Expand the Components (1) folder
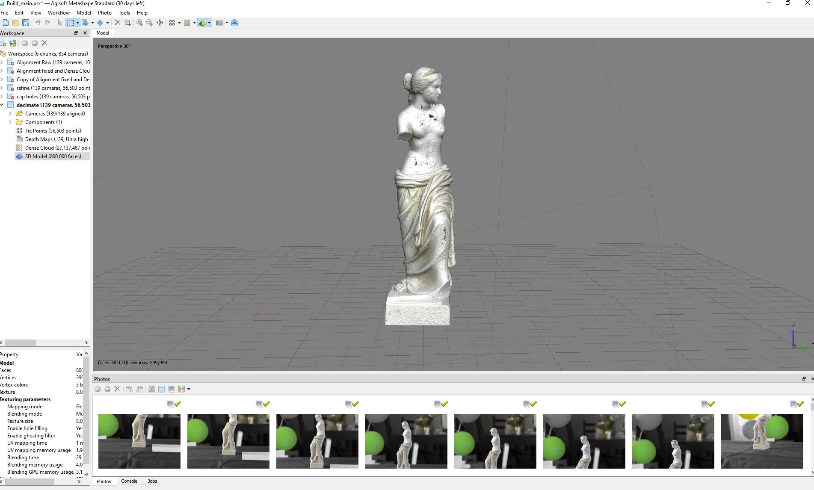 (x=10, y=122)
